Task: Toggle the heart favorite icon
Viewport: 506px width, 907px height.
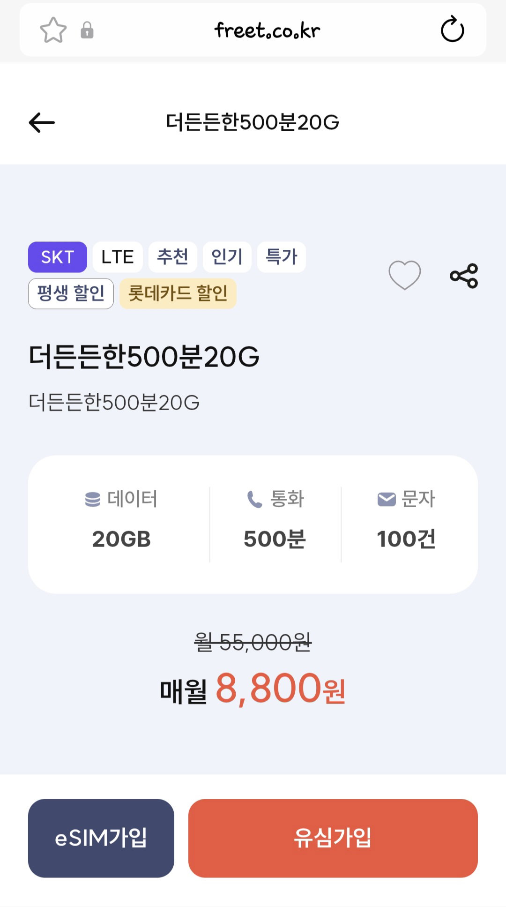Action: point(405,275)
